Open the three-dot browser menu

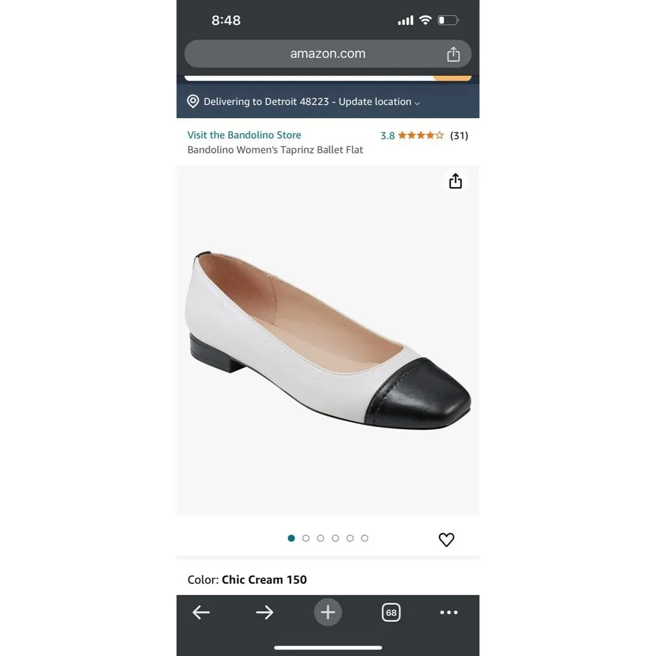[449, 613]
